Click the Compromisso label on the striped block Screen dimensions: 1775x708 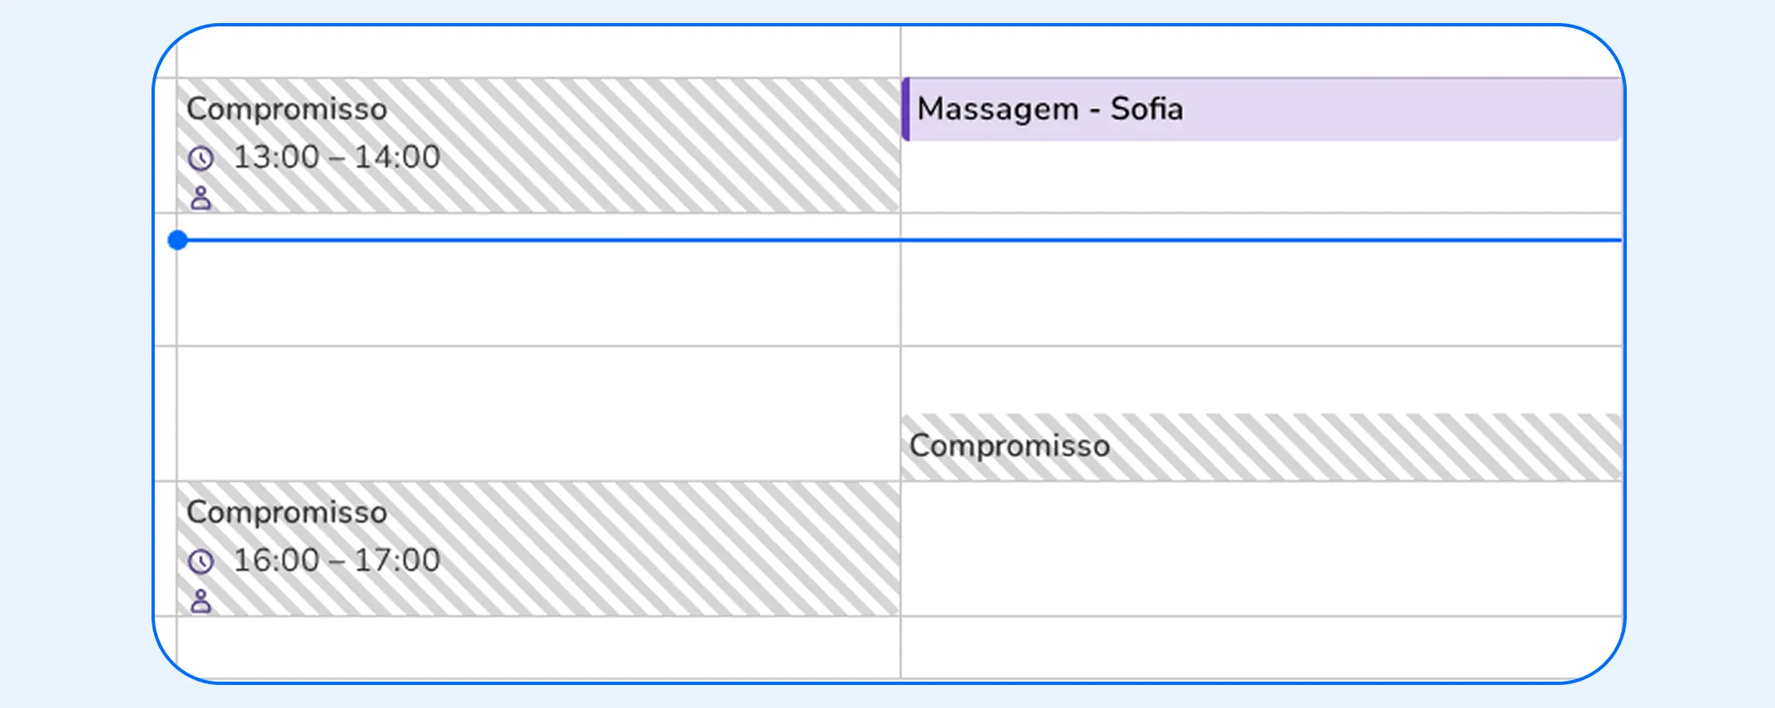(x=287, y=108)
